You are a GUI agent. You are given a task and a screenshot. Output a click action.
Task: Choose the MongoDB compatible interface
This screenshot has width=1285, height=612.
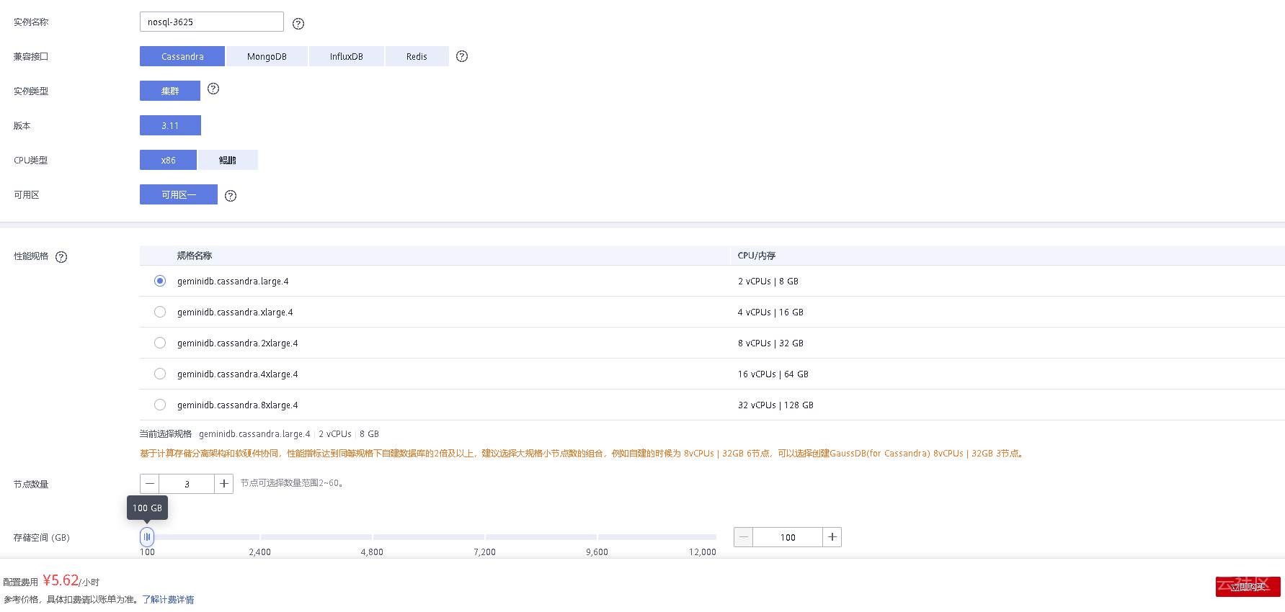point(267,56)
